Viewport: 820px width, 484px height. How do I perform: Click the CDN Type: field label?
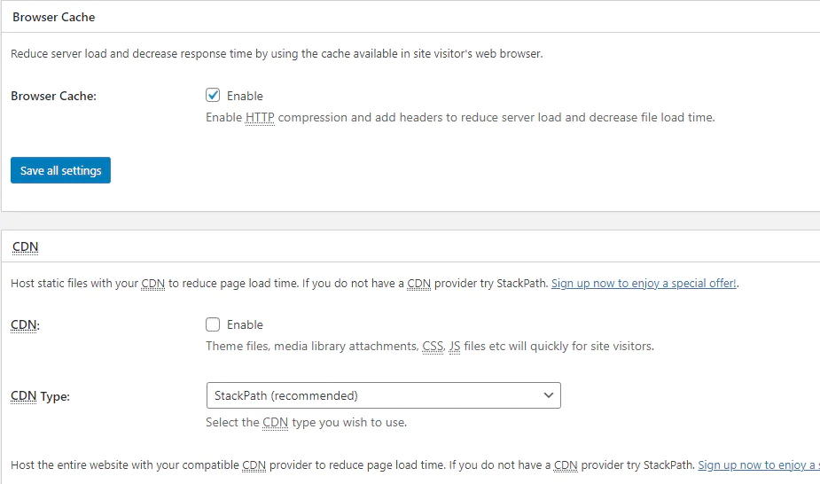40,396
